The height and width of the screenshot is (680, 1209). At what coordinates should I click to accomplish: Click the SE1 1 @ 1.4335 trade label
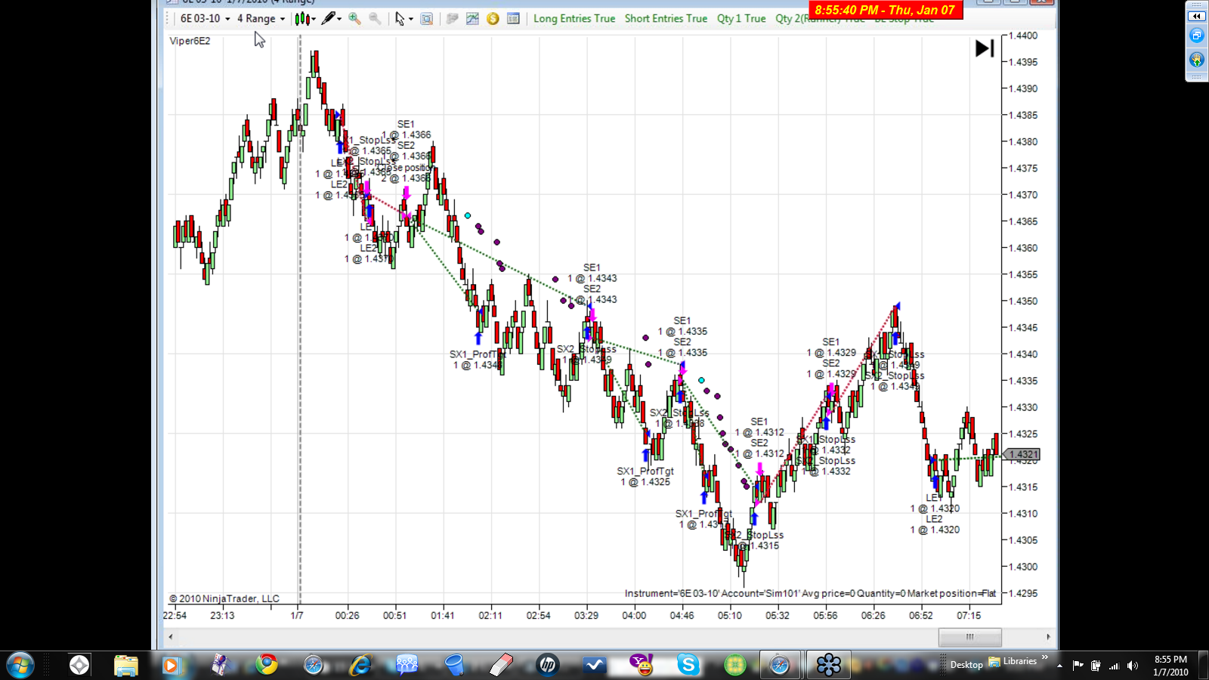[x=682, y=326]
